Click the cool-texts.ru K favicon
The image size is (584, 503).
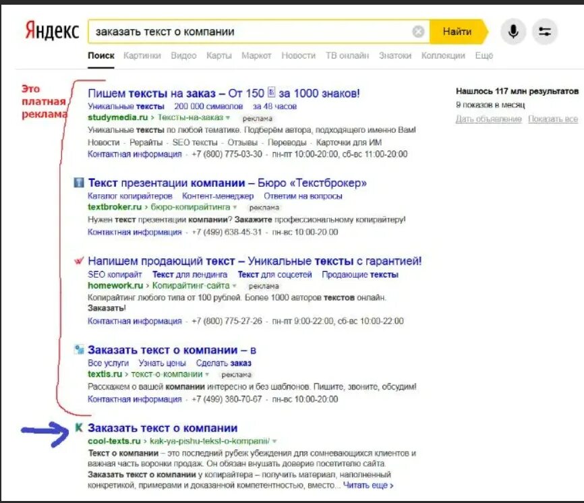(x=79, y=427)
